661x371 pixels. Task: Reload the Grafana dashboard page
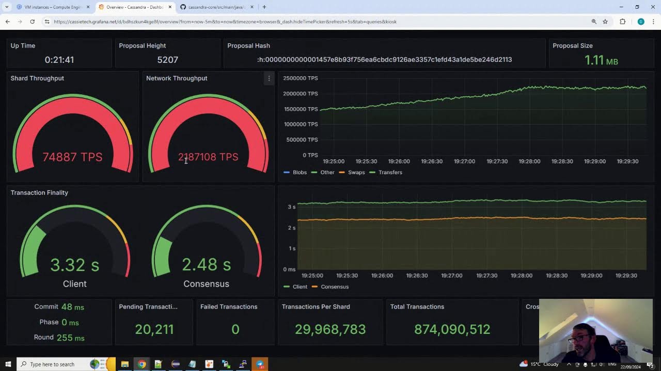[x=32, y=21]
